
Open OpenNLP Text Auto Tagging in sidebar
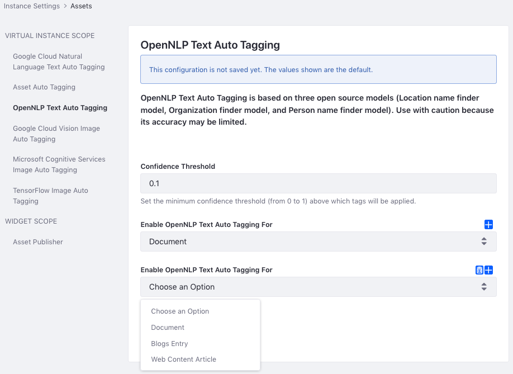[x=60, y=108]
